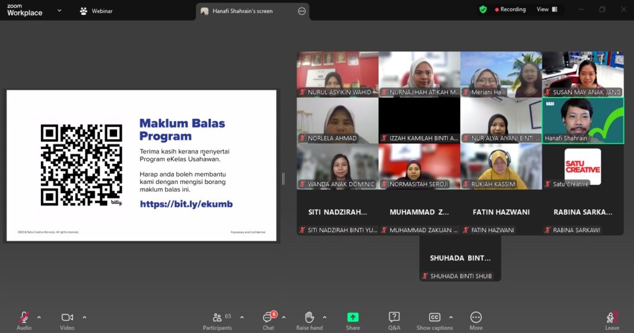Expand participants options arrow
The width and height of the screenshot is (634, 333).
[x=242, y=318]
